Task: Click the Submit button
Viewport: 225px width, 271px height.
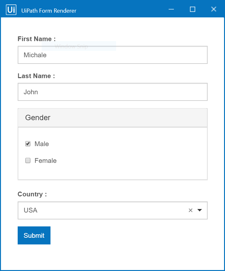Action: pos(34,235)
